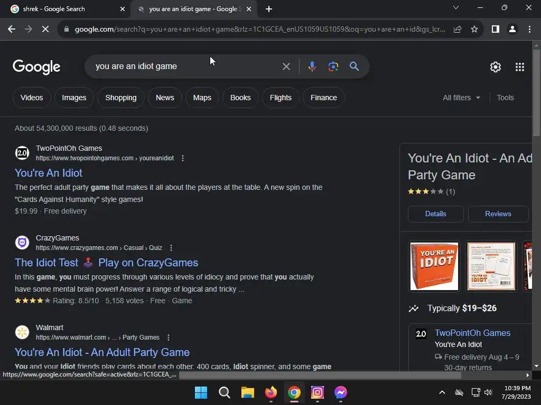This screenshot has width=541, height=405.
Task: Open the Chrome profile icon
Action: click(x=512, y=30)
